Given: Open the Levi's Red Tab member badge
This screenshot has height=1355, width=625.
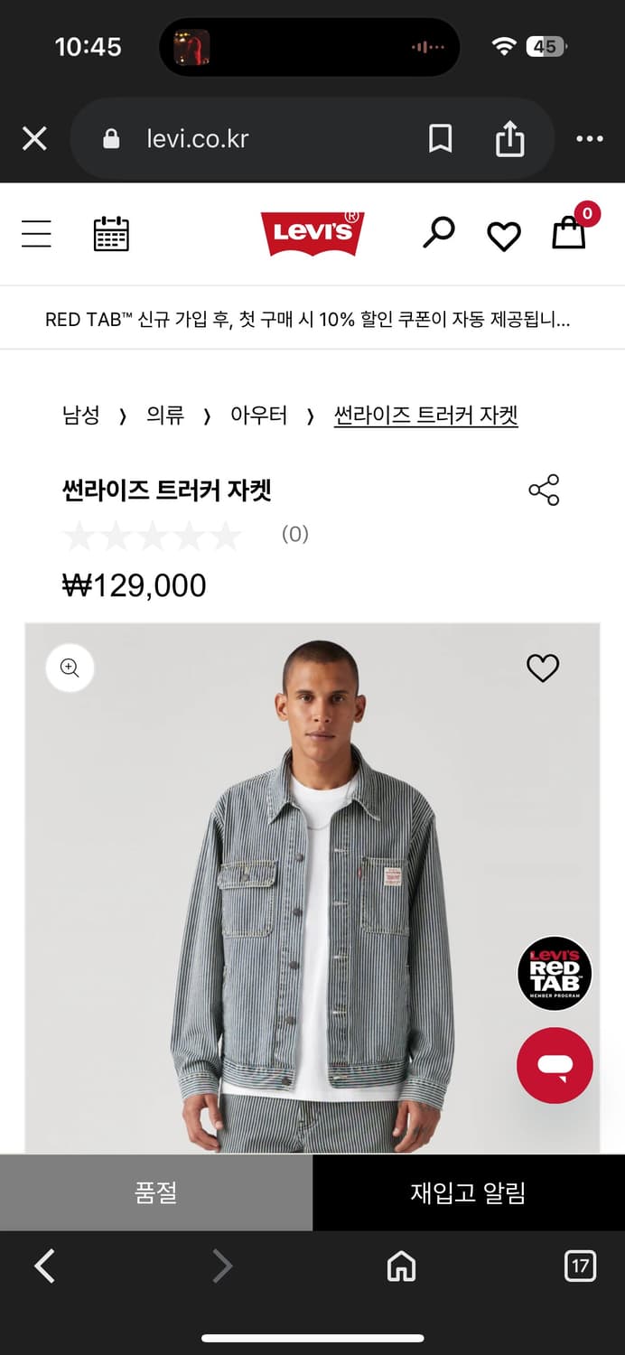Looking at the screenshot, I should point(555,973).
